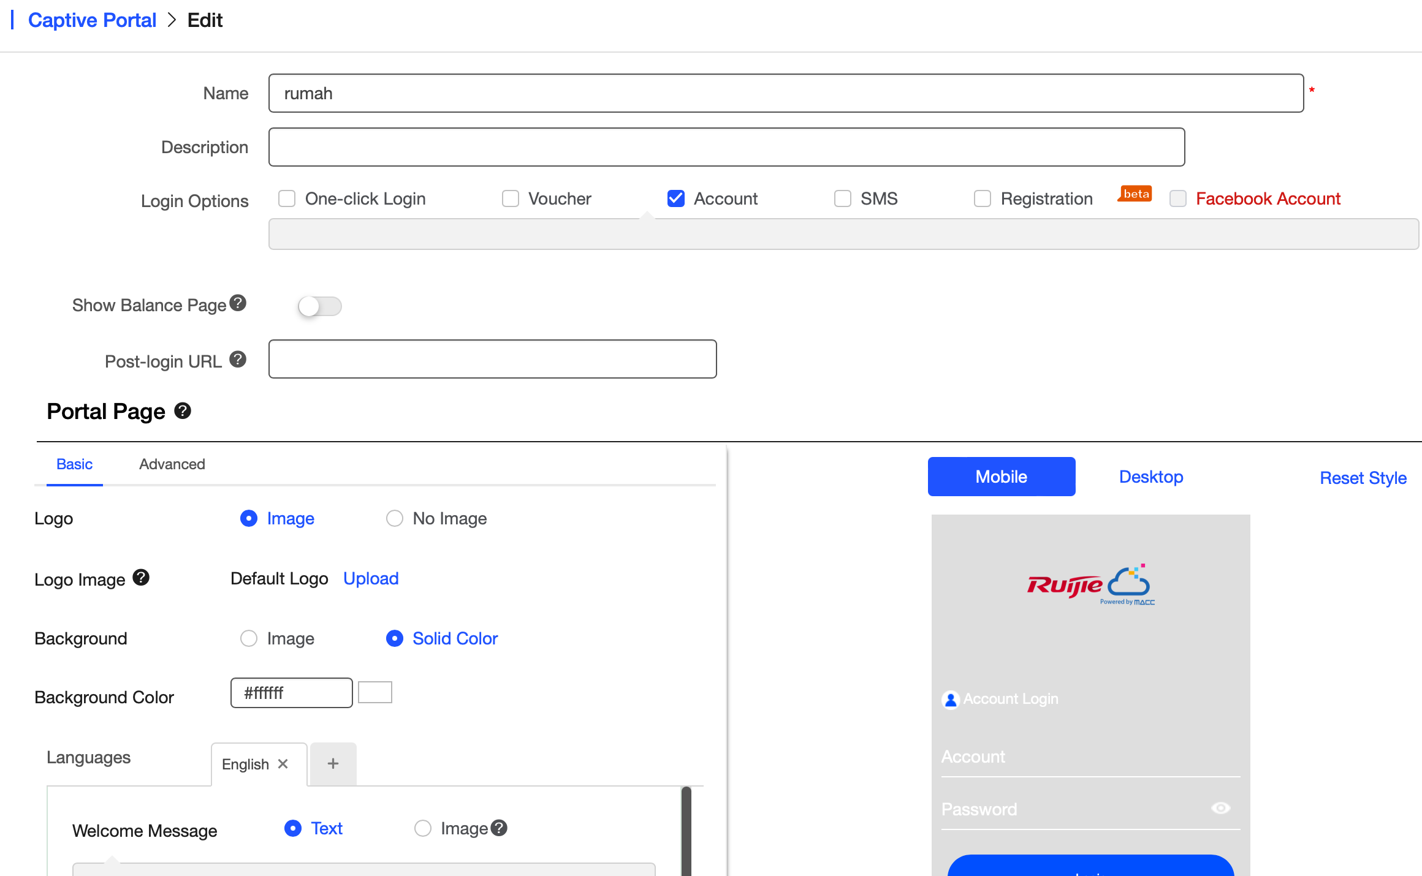Turn on the Show Balance Page switch
Screen dimensions: 1422x876
pyautogui.click(x=319, y=306)
